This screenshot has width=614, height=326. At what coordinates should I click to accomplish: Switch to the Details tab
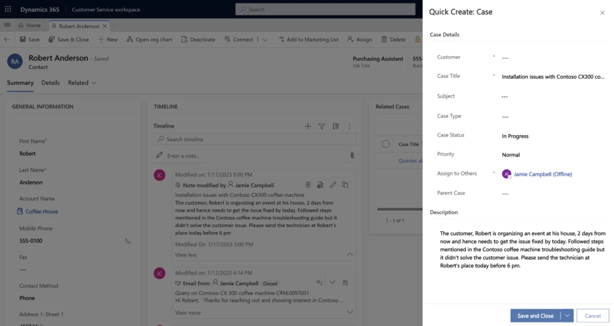pyautogui.click(x=50, y=83)
